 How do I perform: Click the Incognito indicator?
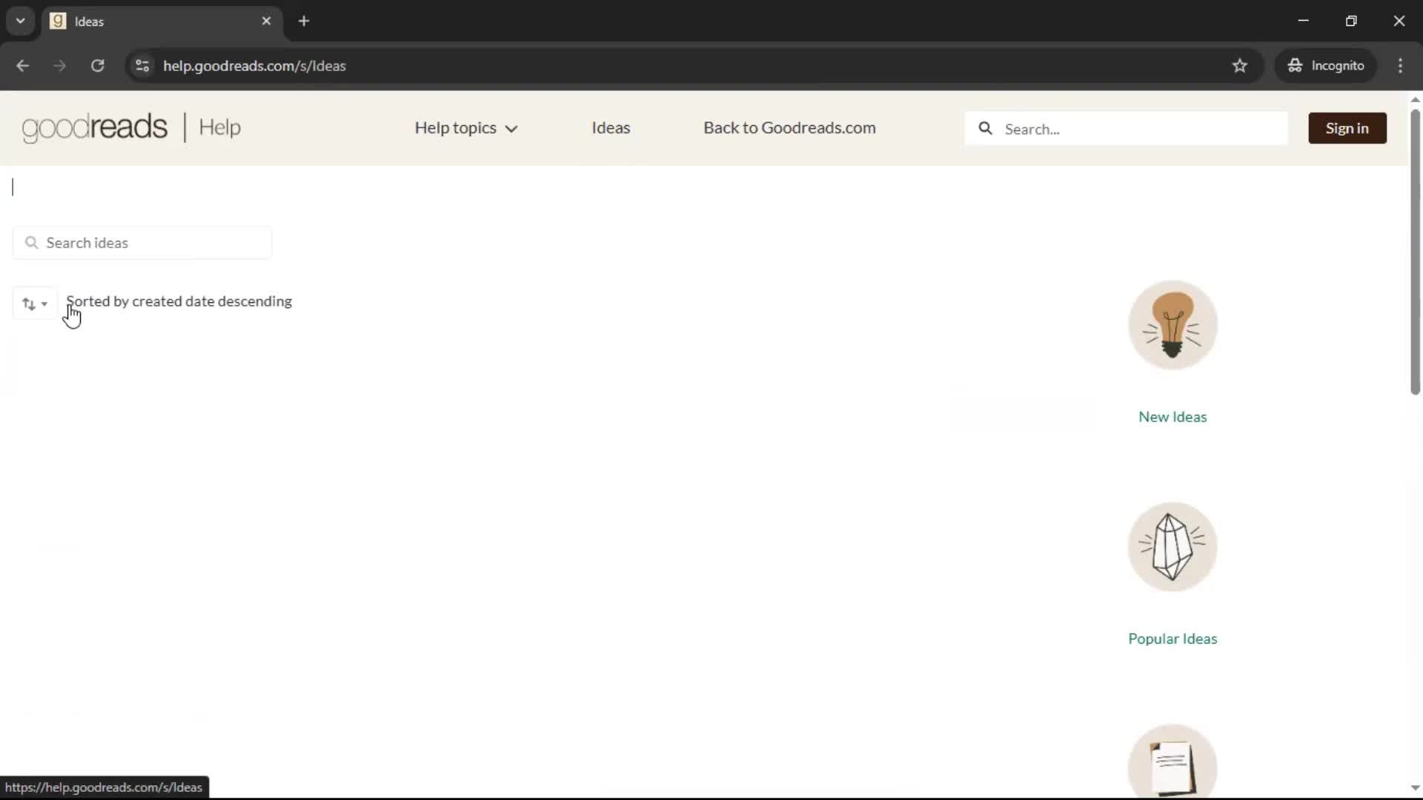[1326, 66]
